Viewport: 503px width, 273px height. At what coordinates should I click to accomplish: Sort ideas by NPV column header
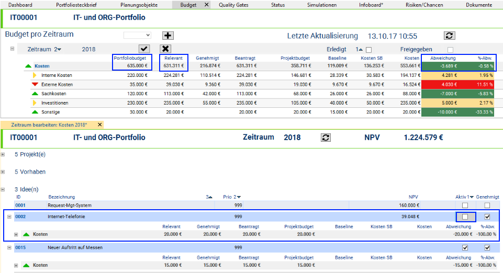(x=413, y=197)
